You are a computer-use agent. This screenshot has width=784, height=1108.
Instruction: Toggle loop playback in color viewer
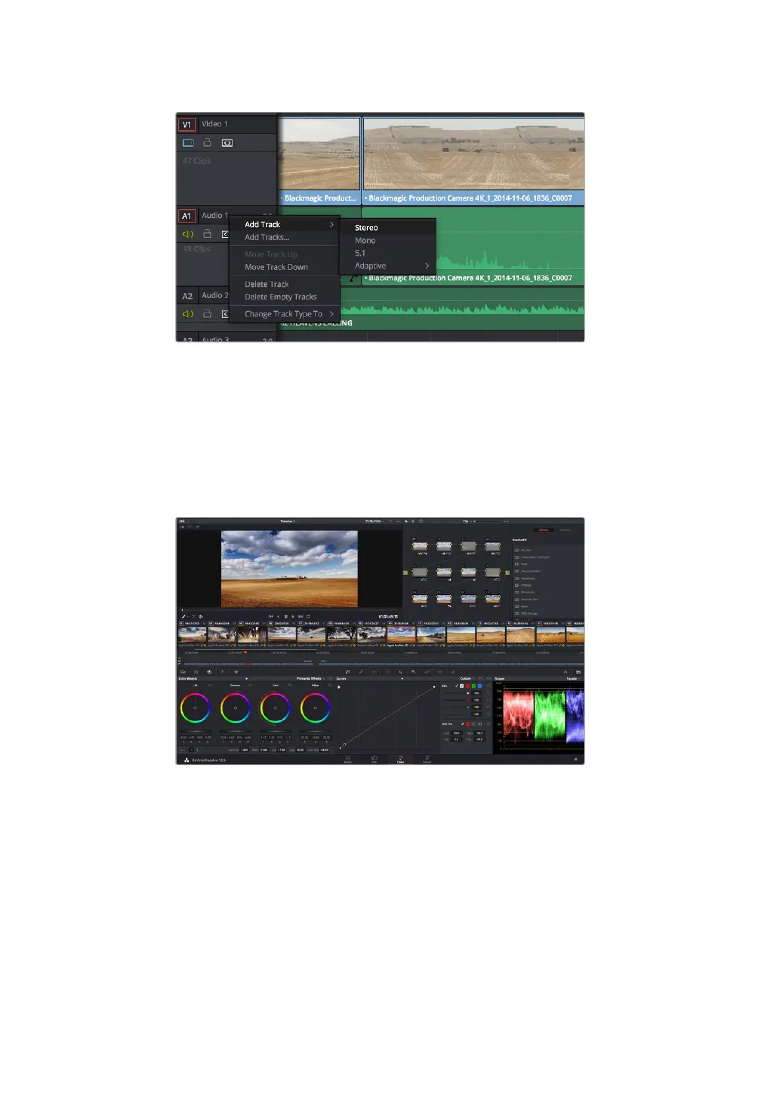coord(308,617)
